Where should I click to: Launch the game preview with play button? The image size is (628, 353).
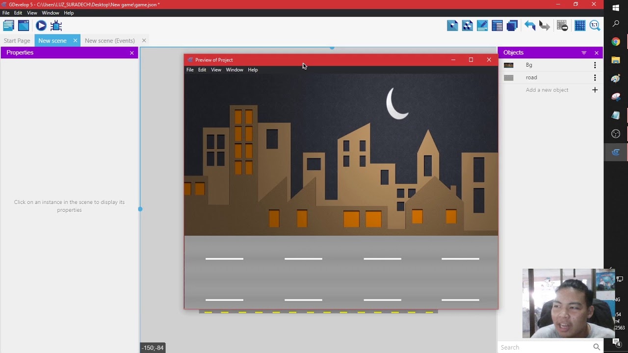click(x=41, y=25)
